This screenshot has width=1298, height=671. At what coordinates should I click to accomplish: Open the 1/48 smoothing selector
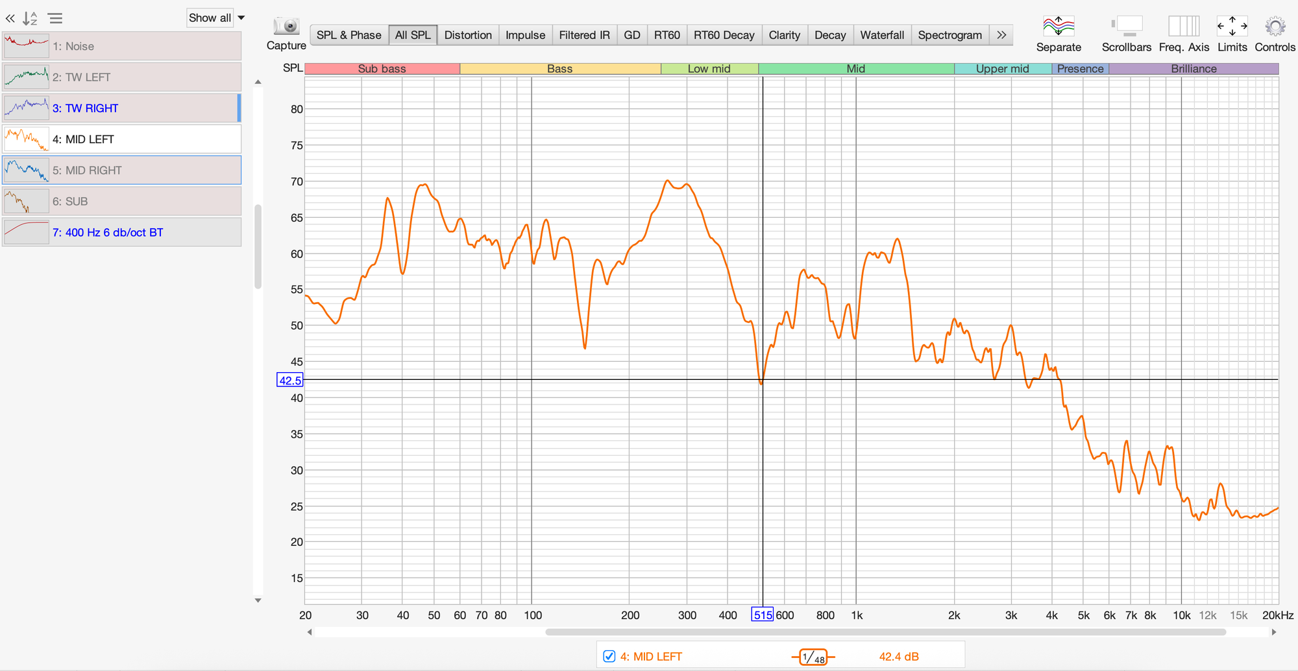coord(813,657)
